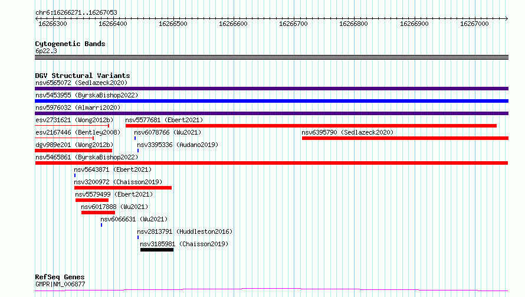Open nsv3395336 (Audano2019) label
The width and height of the screenshot is (525, 297).
click(x=178, y=145)
